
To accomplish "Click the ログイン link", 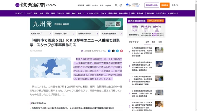I will pyautogui.click(x=175, y=5).
